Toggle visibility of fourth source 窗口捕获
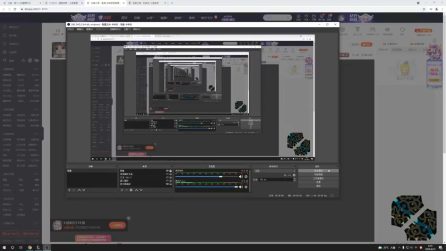Screen dimensions: 446x251 [x=167, y=181]
